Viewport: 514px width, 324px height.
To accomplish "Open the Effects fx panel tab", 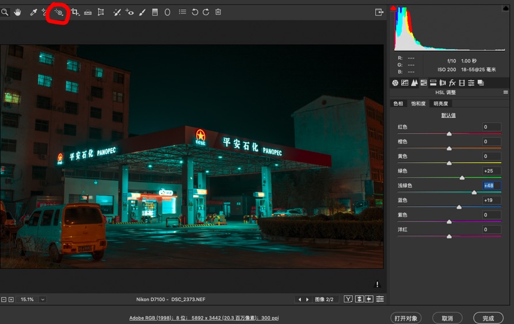I will [x=452, y=83].
